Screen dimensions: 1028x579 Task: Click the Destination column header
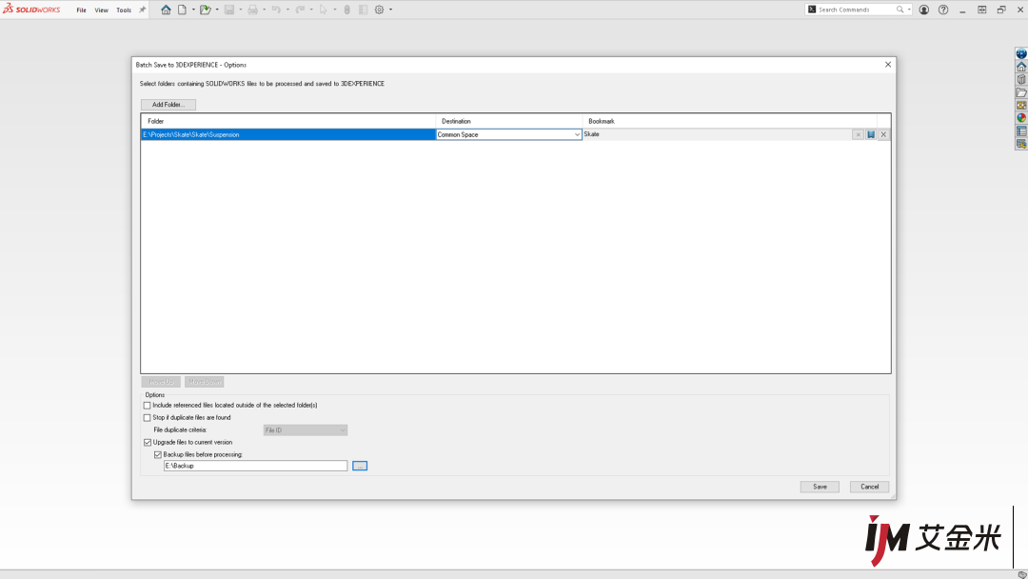[x=508, y=121]
